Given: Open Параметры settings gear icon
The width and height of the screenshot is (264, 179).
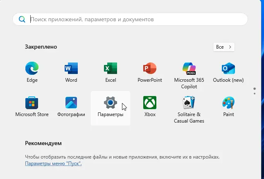Looking at the screenshot, I should click(111, 103).
